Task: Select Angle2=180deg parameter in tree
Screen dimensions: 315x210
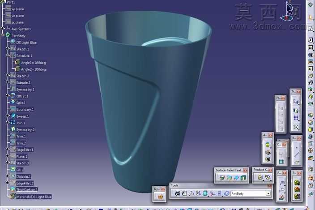Action: (34, 69)
